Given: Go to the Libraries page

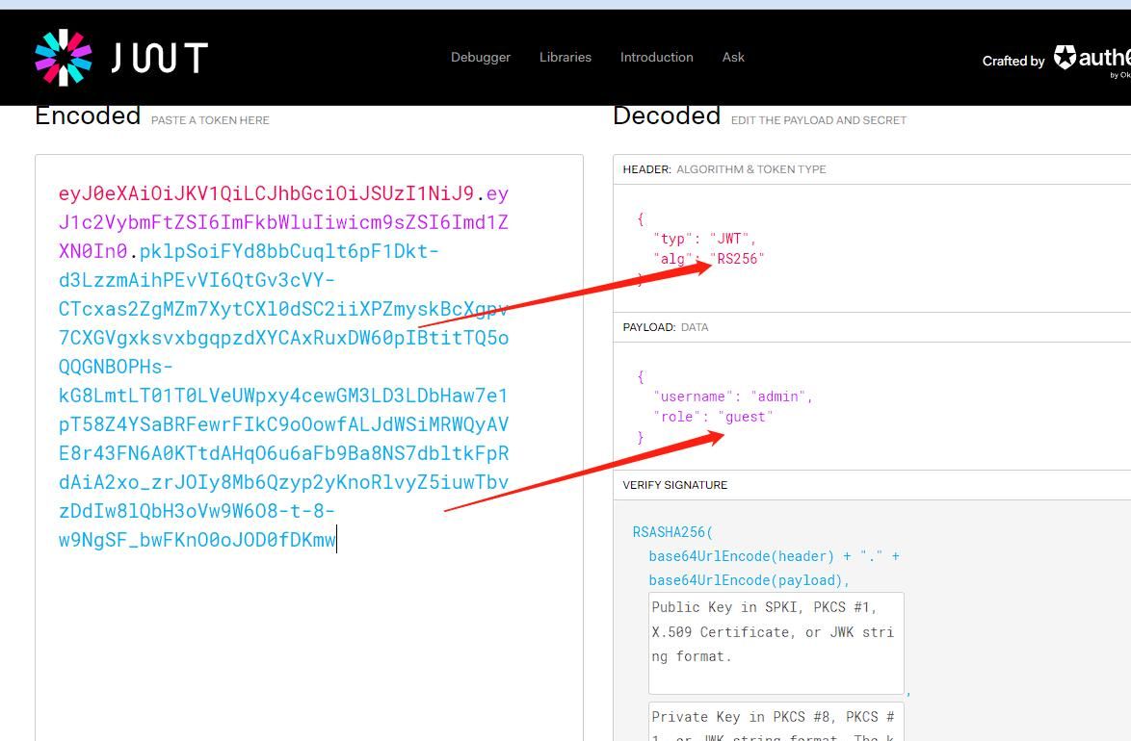Looking at the screenshot, I should (x=565, y=57).
